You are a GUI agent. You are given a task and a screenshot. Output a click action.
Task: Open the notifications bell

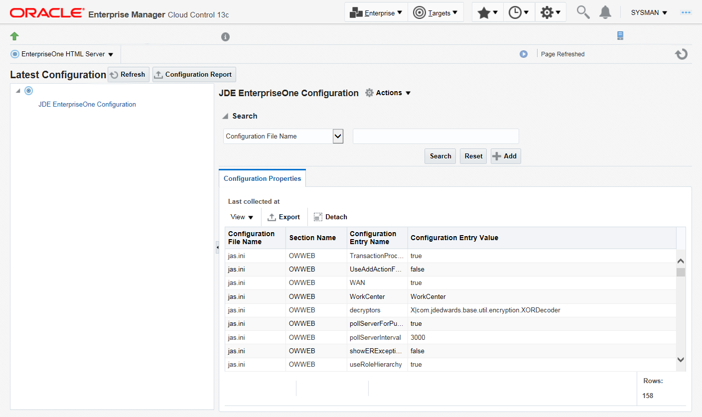[605, 12]
